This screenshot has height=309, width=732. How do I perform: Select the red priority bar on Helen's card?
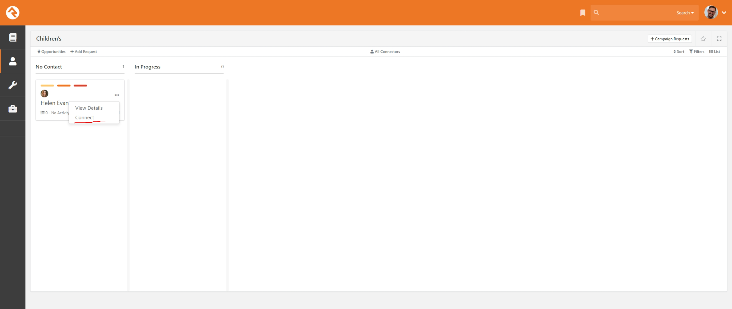tap(80, 85)
